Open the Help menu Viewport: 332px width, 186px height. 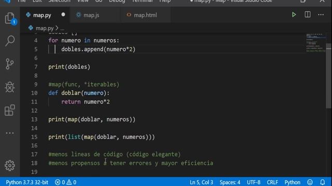click(165, 1)
